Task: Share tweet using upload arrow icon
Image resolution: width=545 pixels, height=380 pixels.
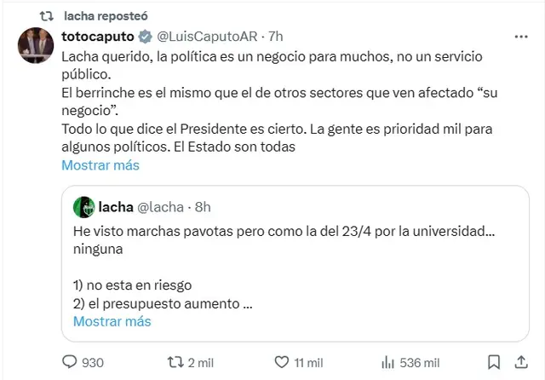Action: tap(521, 362)
